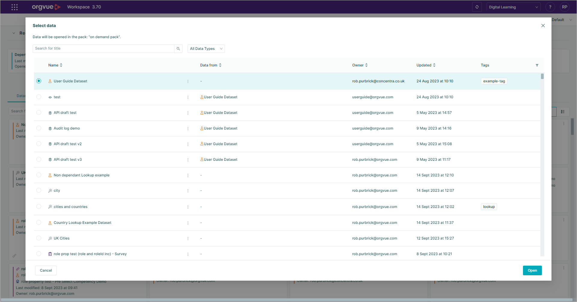Click the Cancel button
The width and height of the screenshot is (577, 302).
[x=46, y=270]
